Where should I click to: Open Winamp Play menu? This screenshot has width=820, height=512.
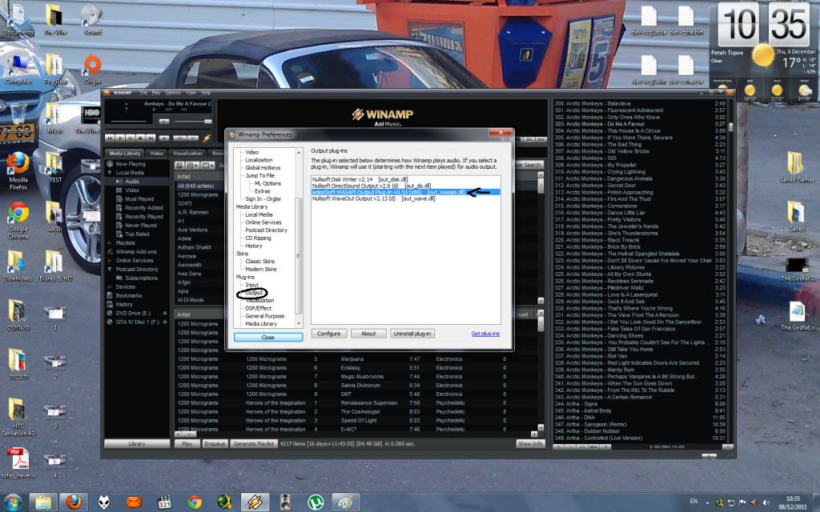click(156, 93)
